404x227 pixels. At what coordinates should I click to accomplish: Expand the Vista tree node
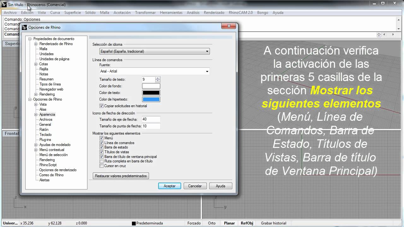[36, 104]
